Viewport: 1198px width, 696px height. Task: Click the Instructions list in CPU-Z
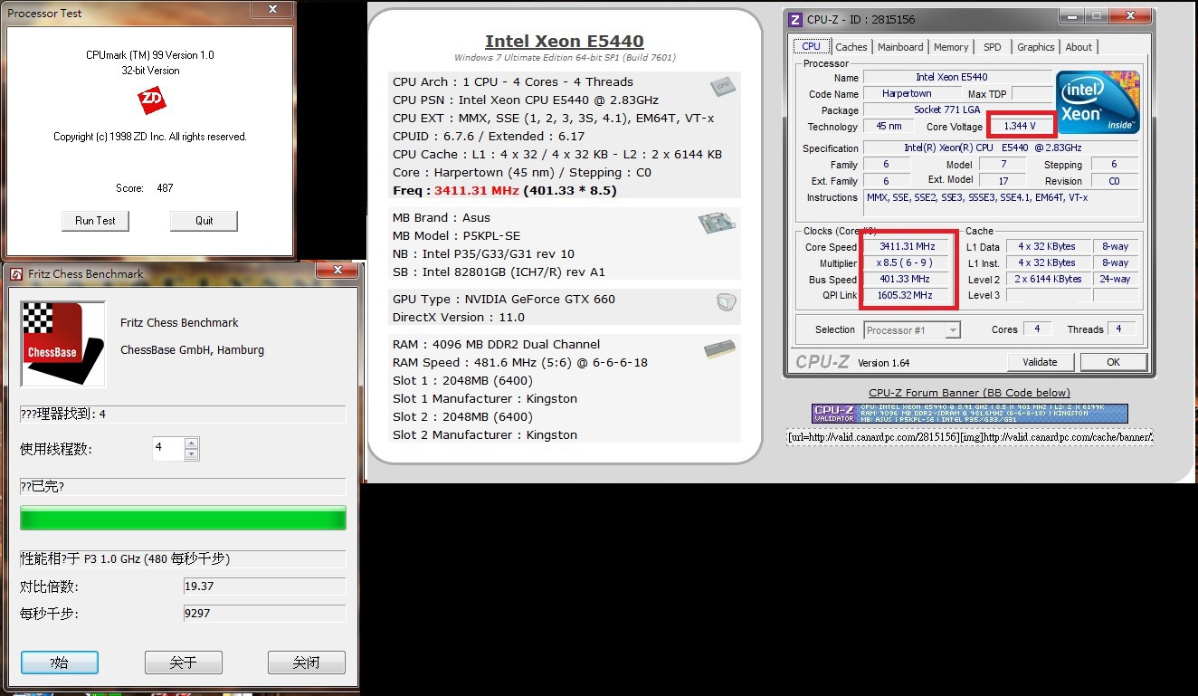click(x=1001, y=203)
